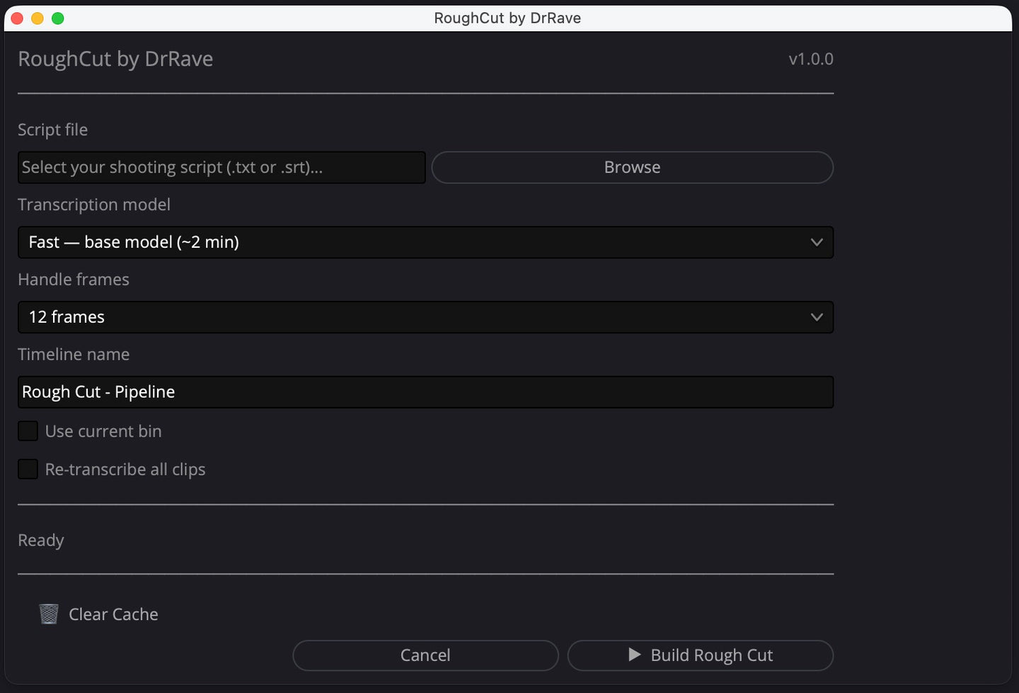Screen dimensions: 1019x693
Task: Click the "Re-transcribe all clips" label text
Action: 125,469
